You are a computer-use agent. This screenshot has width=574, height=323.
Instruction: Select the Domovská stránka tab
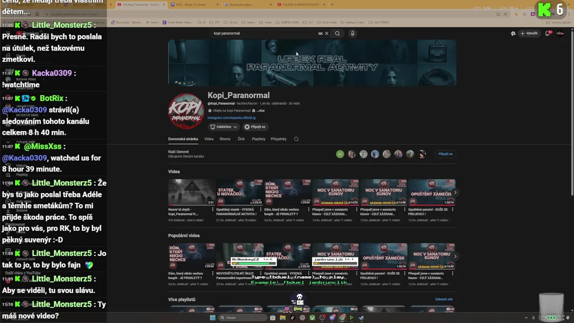point(183,139)
